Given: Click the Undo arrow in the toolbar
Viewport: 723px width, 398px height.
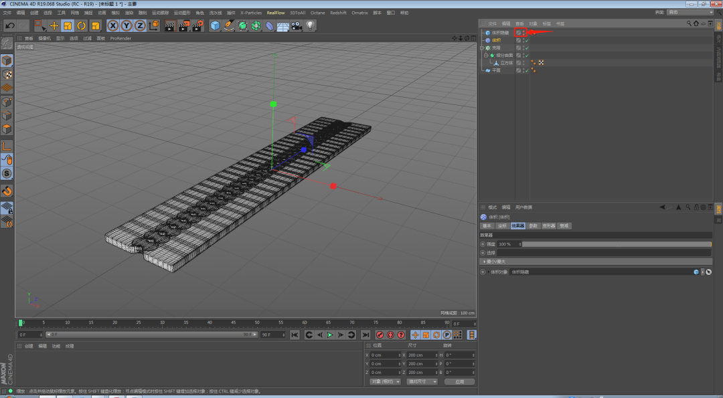Looking at the screenshot, I should [9, 25].
